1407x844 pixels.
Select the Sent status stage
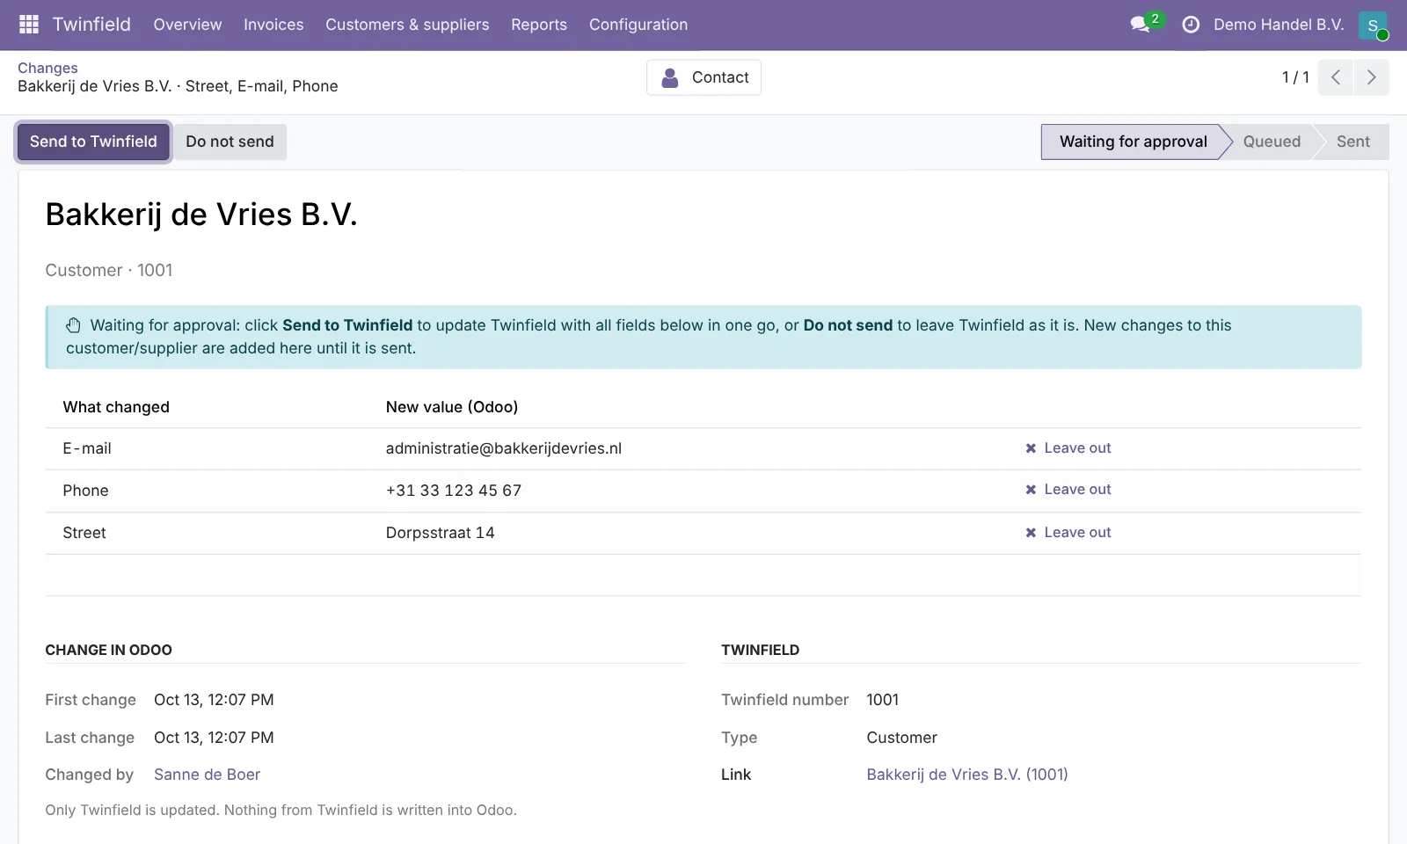(1352, 142)
